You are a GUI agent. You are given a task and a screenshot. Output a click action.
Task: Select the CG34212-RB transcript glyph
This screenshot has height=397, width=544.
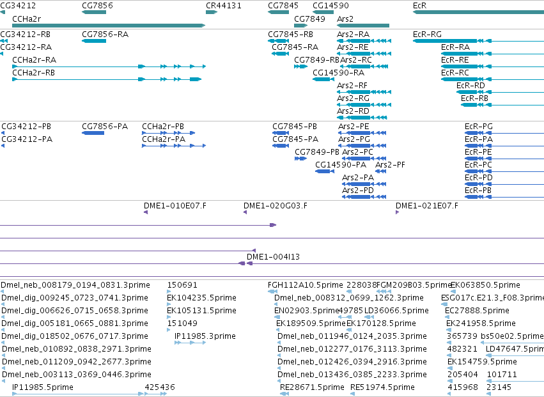coord(4,41)
